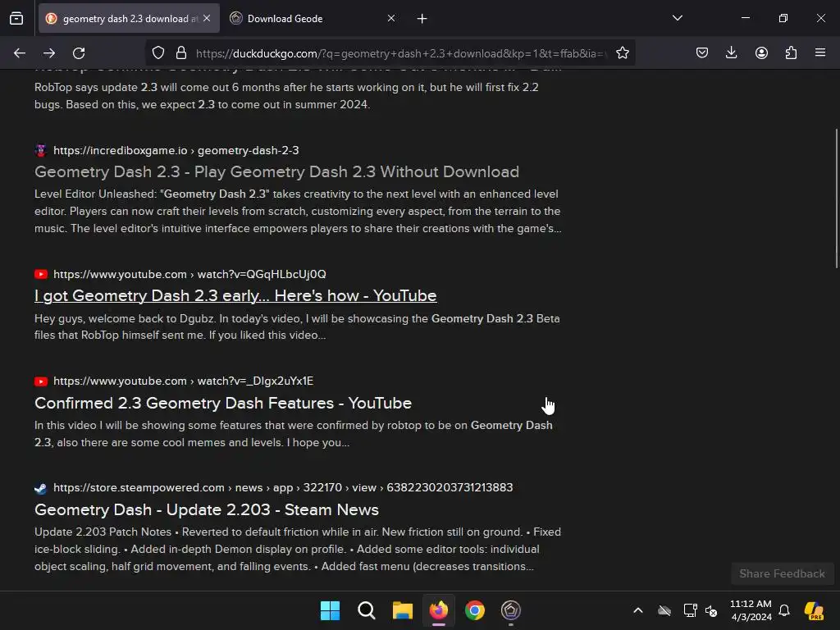Select the geometry dash 2.3 download tab

129,18
